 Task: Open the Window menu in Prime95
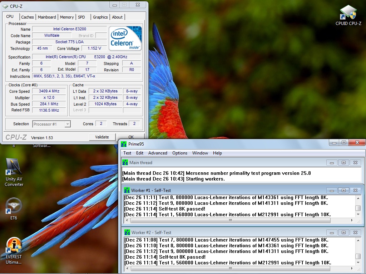(200, 153)
